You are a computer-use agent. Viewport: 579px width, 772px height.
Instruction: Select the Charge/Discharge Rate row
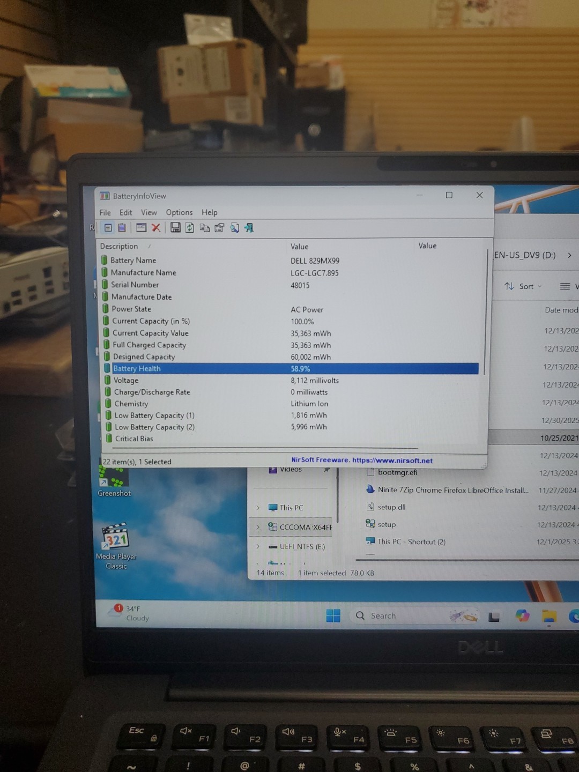[x=291, y=392]
